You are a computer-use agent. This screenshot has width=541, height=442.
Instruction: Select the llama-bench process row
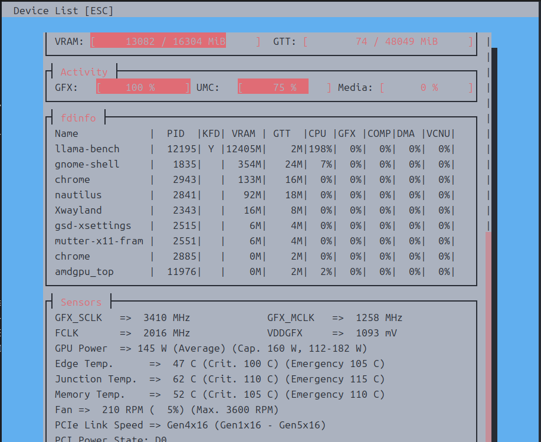[x=87, y=149]
